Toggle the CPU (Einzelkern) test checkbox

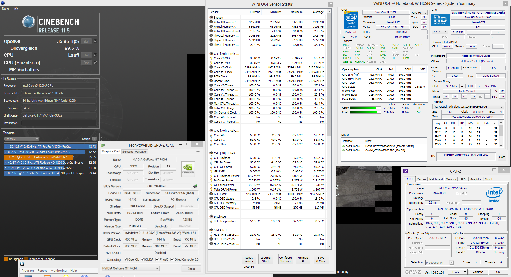(x=95, y=63)
